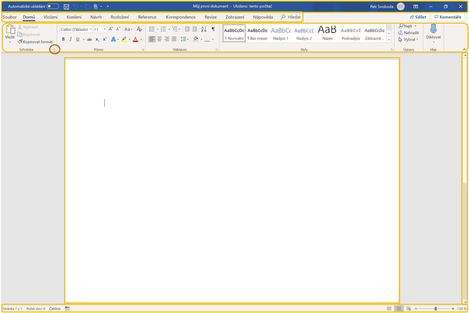Click the bulleted list icon

click(152, 29)
